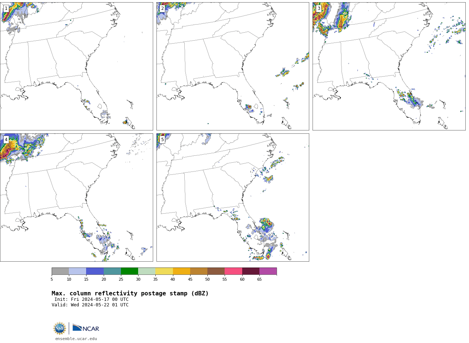Click the member number label '5'
This screenshot has height=343, width=469.
coord(162,140)
